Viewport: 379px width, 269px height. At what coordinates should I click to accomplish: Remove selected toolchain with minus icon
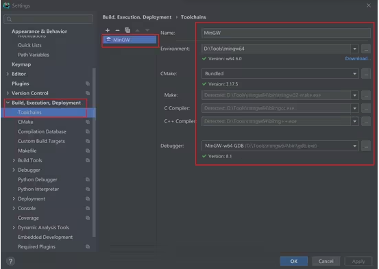(x=117, y=30)
